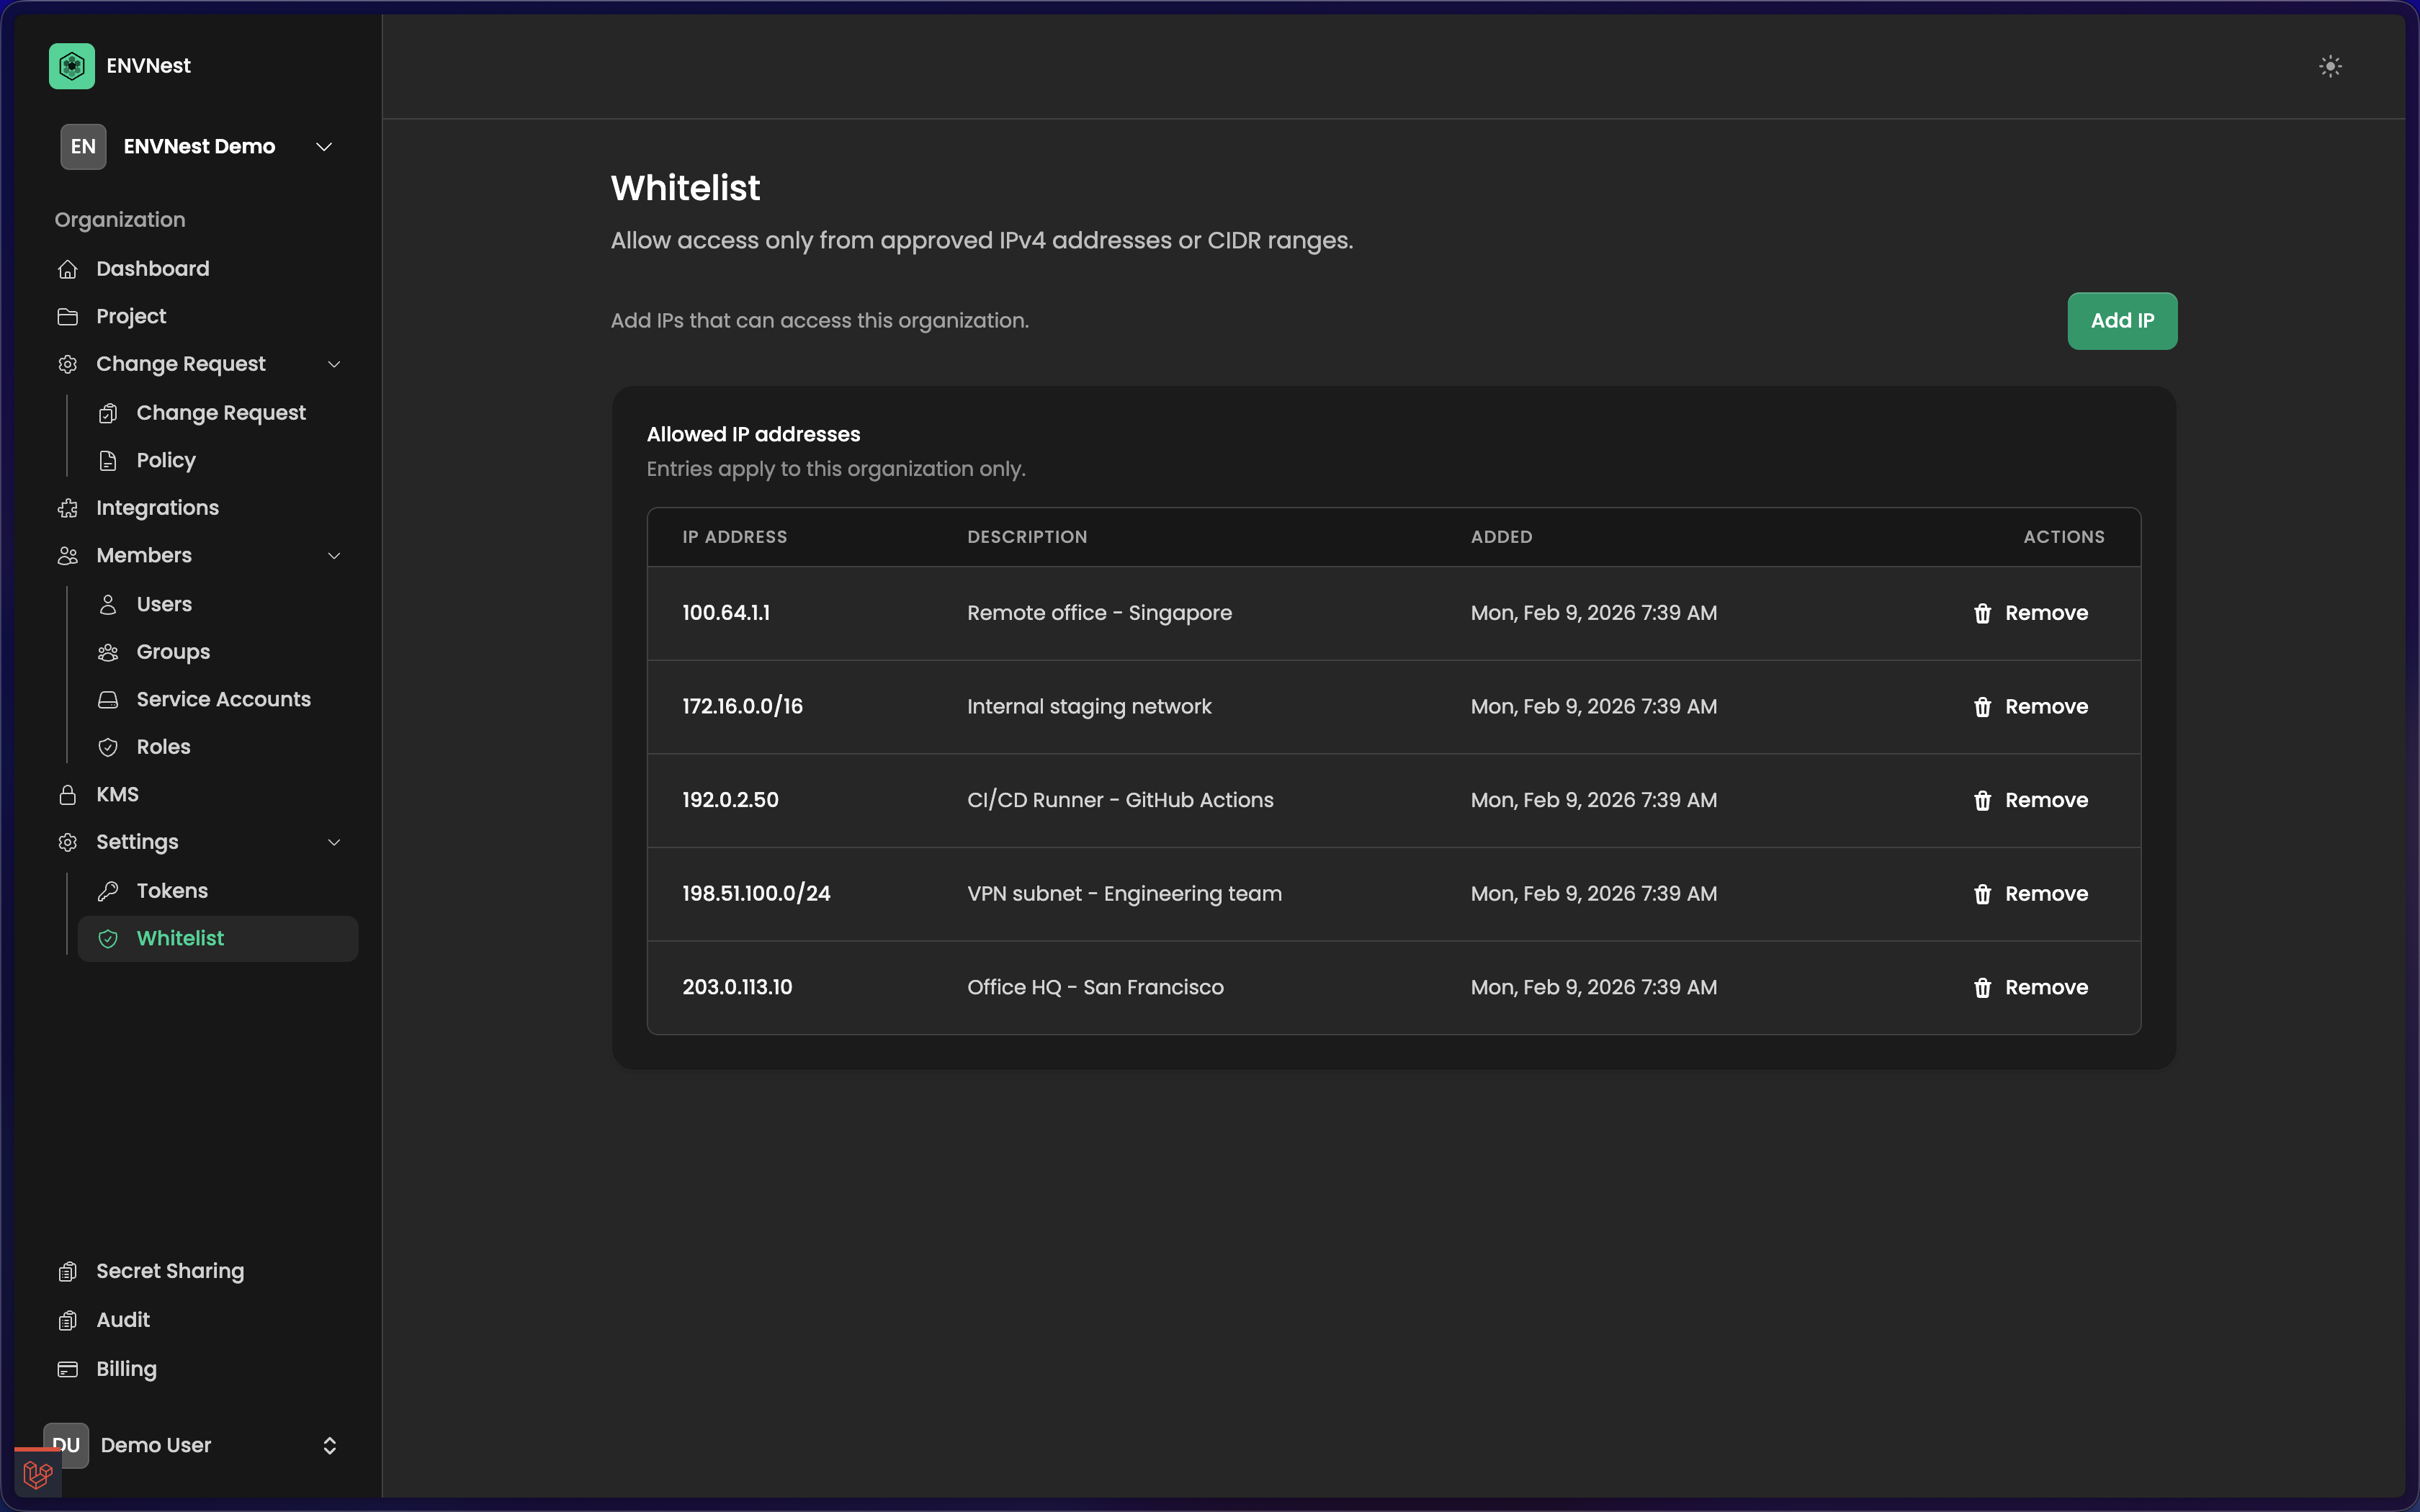
Task: Toggle the theme with the sun icon
Action: point(2330,66)
